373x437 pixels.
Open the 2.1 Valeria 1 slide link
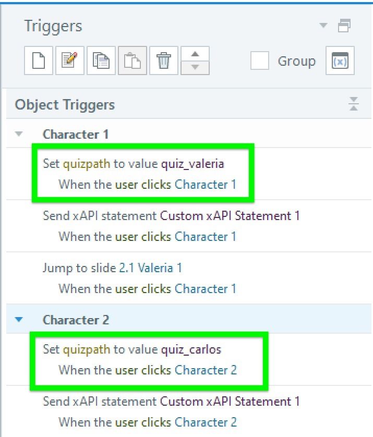[150, 268]
